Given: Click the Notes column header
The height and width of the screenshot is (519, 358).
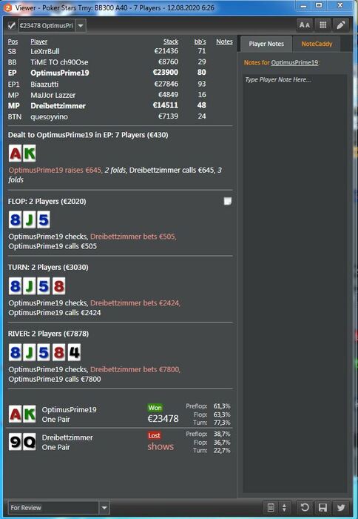Looking at the screenshot, I should point(224,42).
